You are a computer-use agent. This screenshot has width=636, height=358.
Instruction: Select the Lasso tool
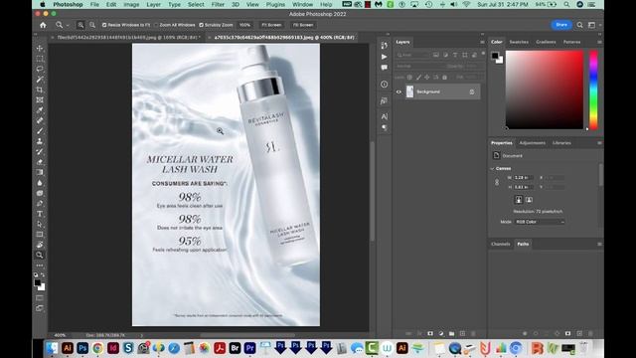(40, 69)
